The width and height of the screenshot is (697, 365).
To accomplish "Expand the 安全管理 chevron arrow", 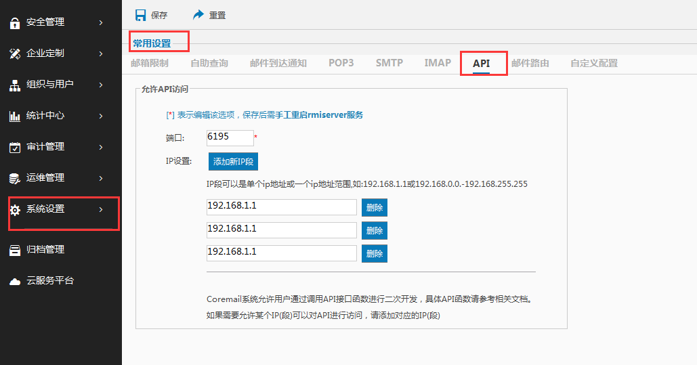I will pos(101,22).
